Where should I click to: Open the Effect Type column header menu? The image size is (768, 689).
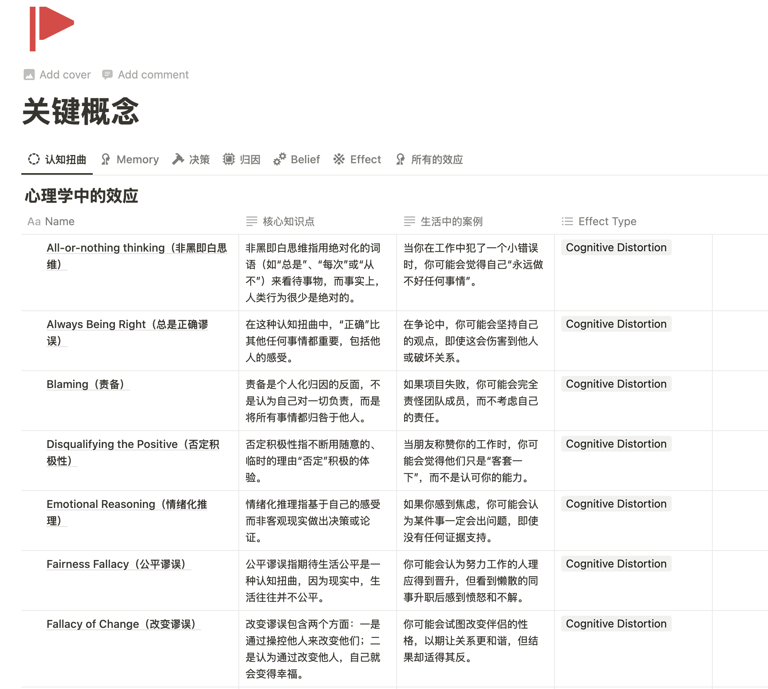coord(607,221)
